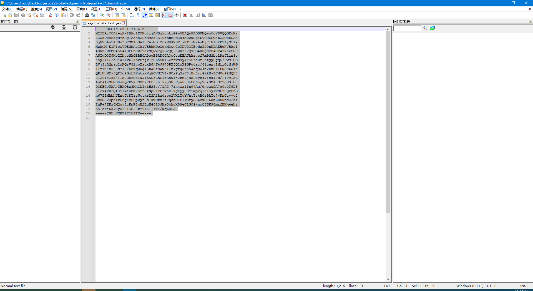Click the Zoom Out magnifier icon

(108, 15)
